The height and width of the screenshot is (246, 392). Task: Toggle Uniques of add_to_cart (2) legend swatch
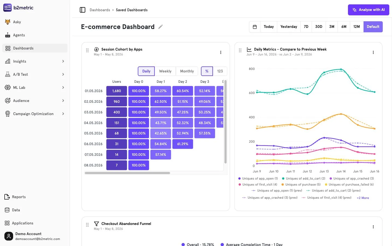(283, 178)
